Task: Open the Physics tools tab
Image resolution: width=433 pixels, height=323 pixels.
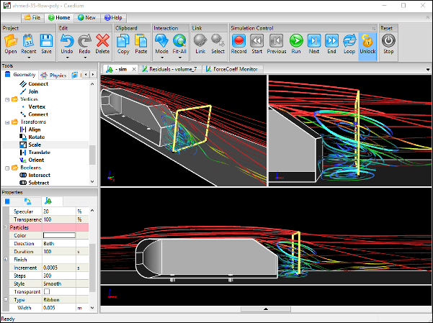Action: [54, 74]
